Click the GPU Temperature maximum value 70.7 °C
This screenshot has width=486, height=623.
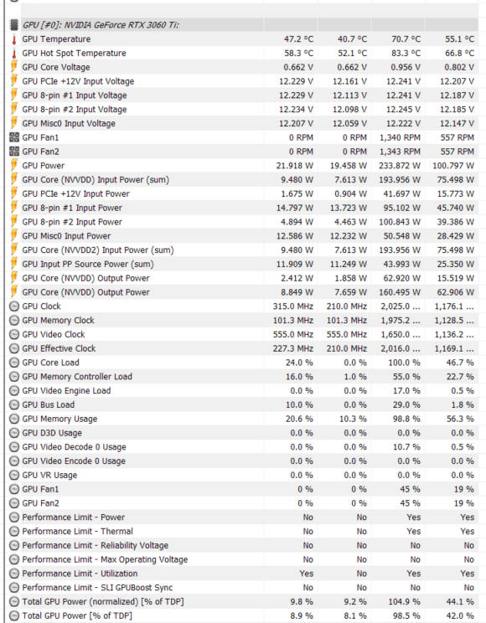pos(406,39)
